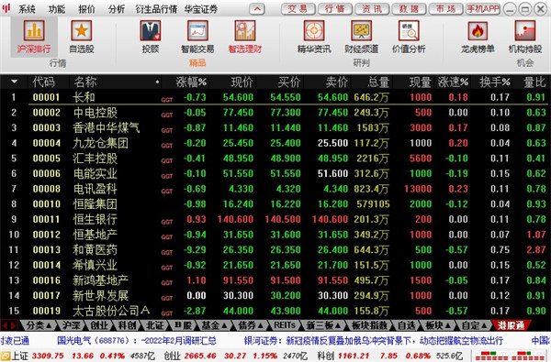Image resolution: width=551 pixels, height=362 pixels.
Task: Select the 香港中华煤气 stock row
Action: (275, 127)
